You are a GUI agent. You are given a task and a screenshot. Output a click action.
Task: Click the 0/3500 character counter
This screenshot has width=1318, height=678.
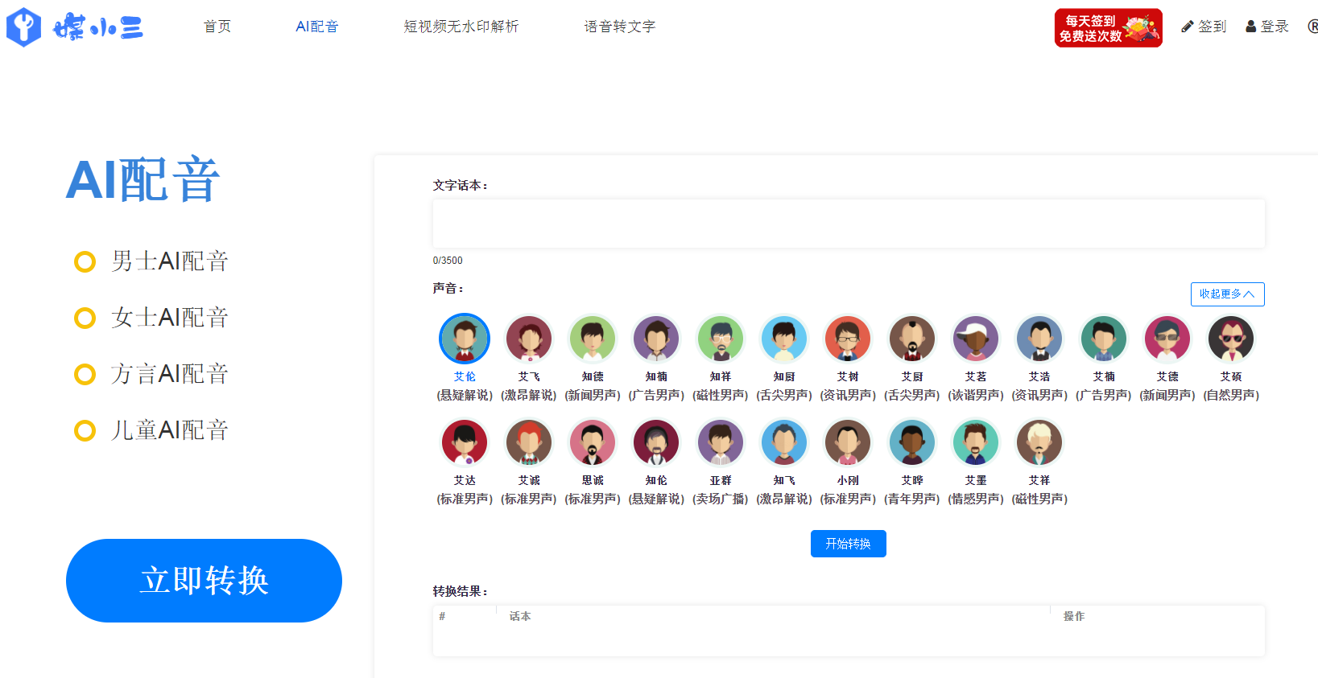click(448, 261)
